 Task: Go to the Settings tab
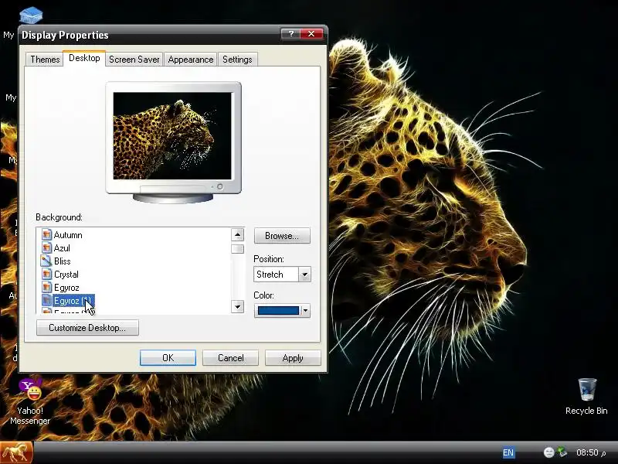click(237, 60)
